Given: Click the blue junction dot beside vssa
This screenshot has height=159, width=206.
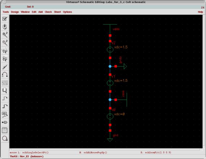Looking at the screenshot, I should point(110,100).
